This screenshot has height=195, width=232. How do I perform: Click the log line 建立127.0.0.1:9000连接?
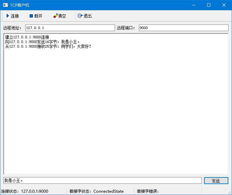click(x=27, y=37)
